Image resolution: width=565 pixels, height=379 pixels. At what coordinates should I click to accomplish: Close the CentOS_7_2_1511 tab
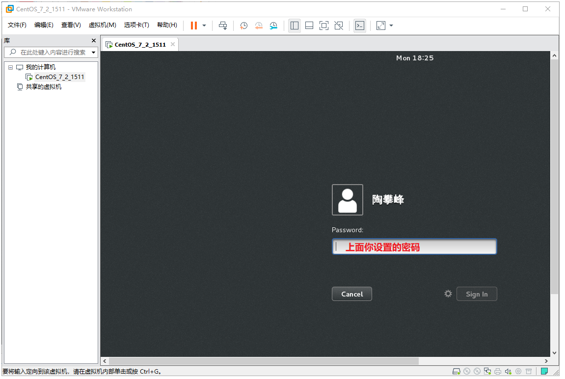173,44
